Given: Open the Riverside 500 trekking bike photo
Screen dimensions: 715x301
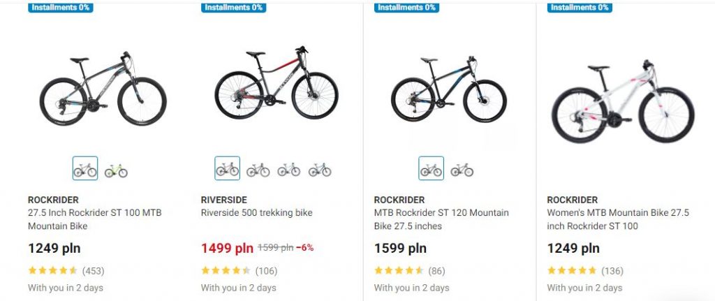Looking at the screenshot, I should [276, 85].
